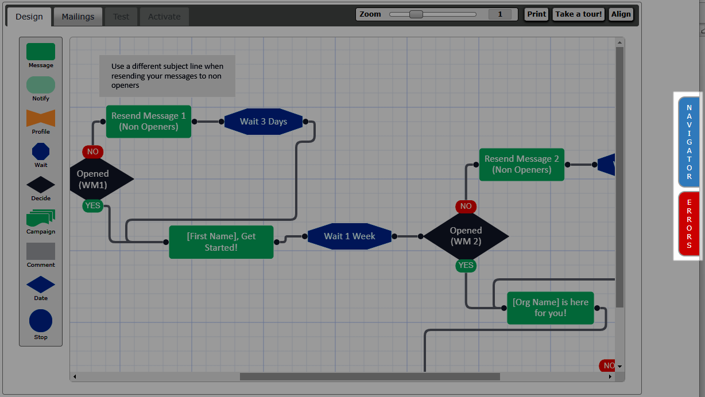705x397 pixels.
Task: Click the zoom value input field
Action: point(499,14)
